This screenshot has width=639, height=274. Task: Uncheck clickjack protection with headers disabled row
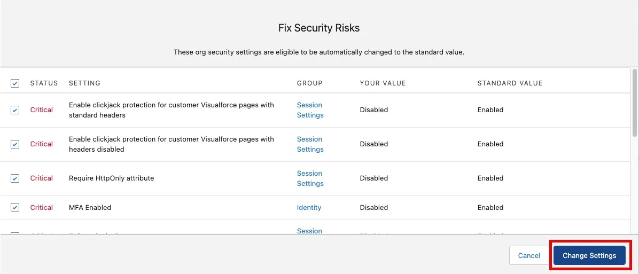(x=14, y=144)
